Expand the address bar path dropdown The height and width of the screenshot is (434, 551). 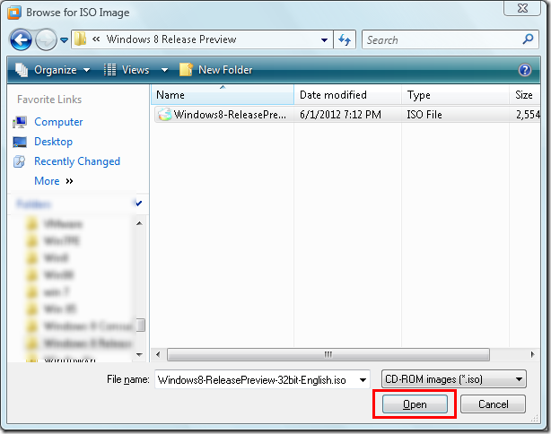coord(324,40)
